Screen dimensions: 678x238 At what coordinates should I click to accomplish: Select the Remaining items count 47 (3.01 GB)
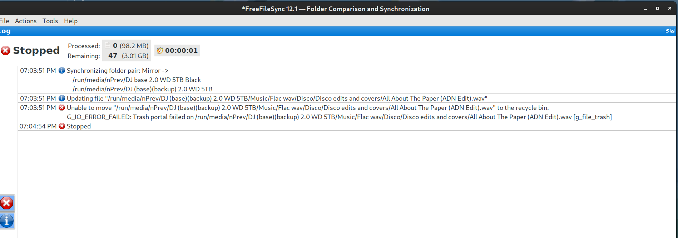(x=128, y=56)
